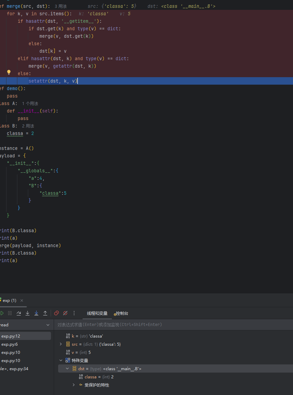Open the thread selector dropdown
The height and width of the screenshot is (395, 293).
click(48, 325)
